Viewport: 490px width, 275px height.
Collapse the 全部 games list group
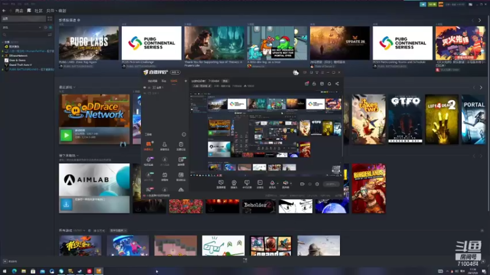click(3, 42)
